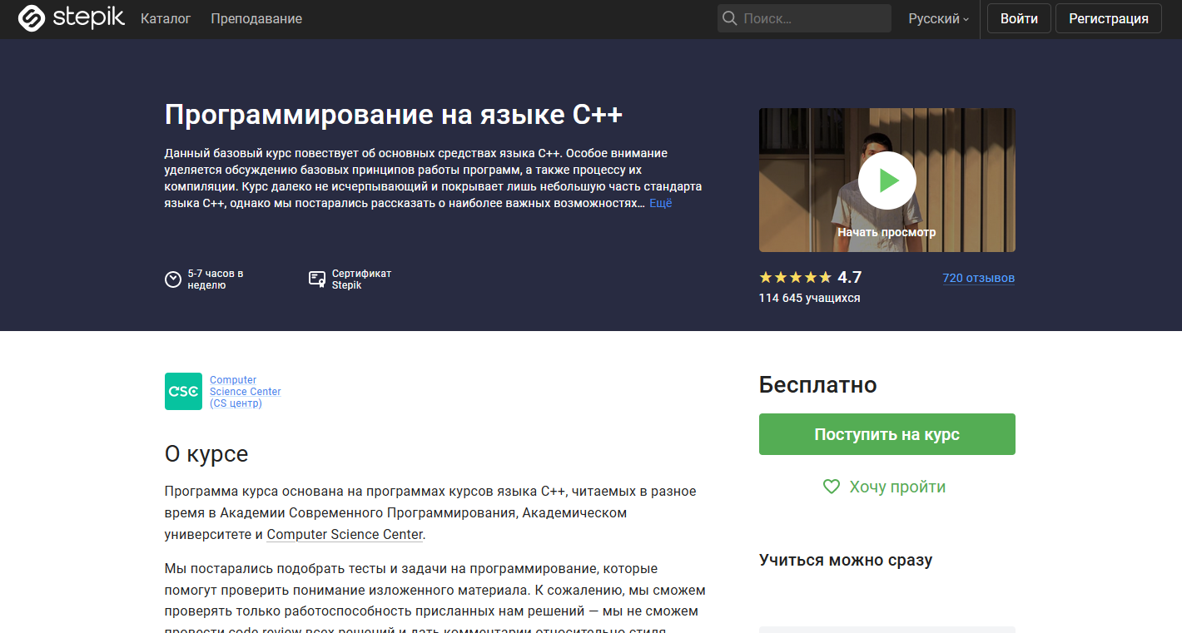The width and height of the screenshot is (1182, 633).
Task: Click the star rating showing 4.7
Action: [x=795, y=276]
